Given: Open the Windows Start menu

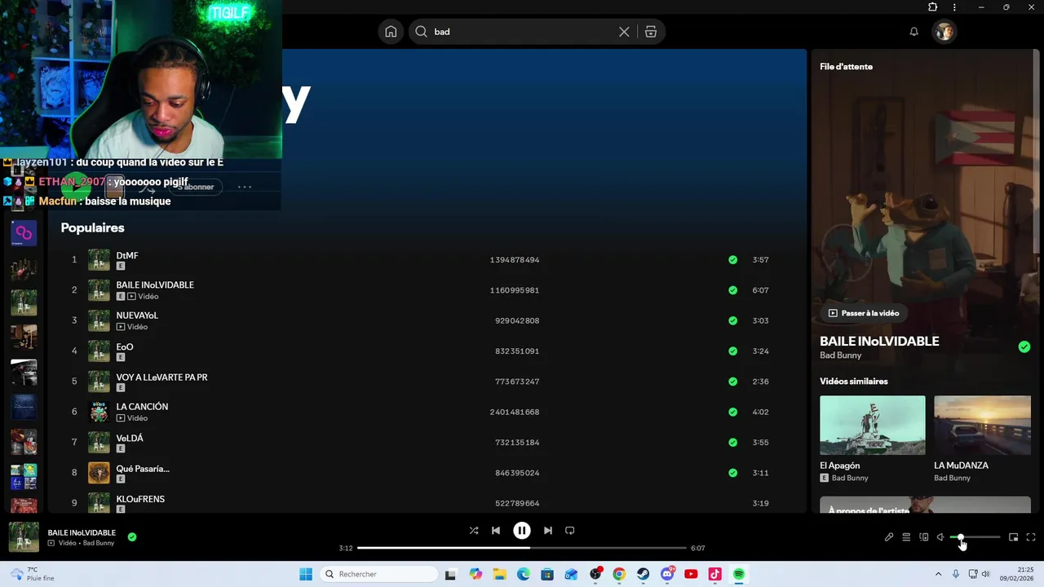Looking at the screenshot, I should click(x=306, y=574).
